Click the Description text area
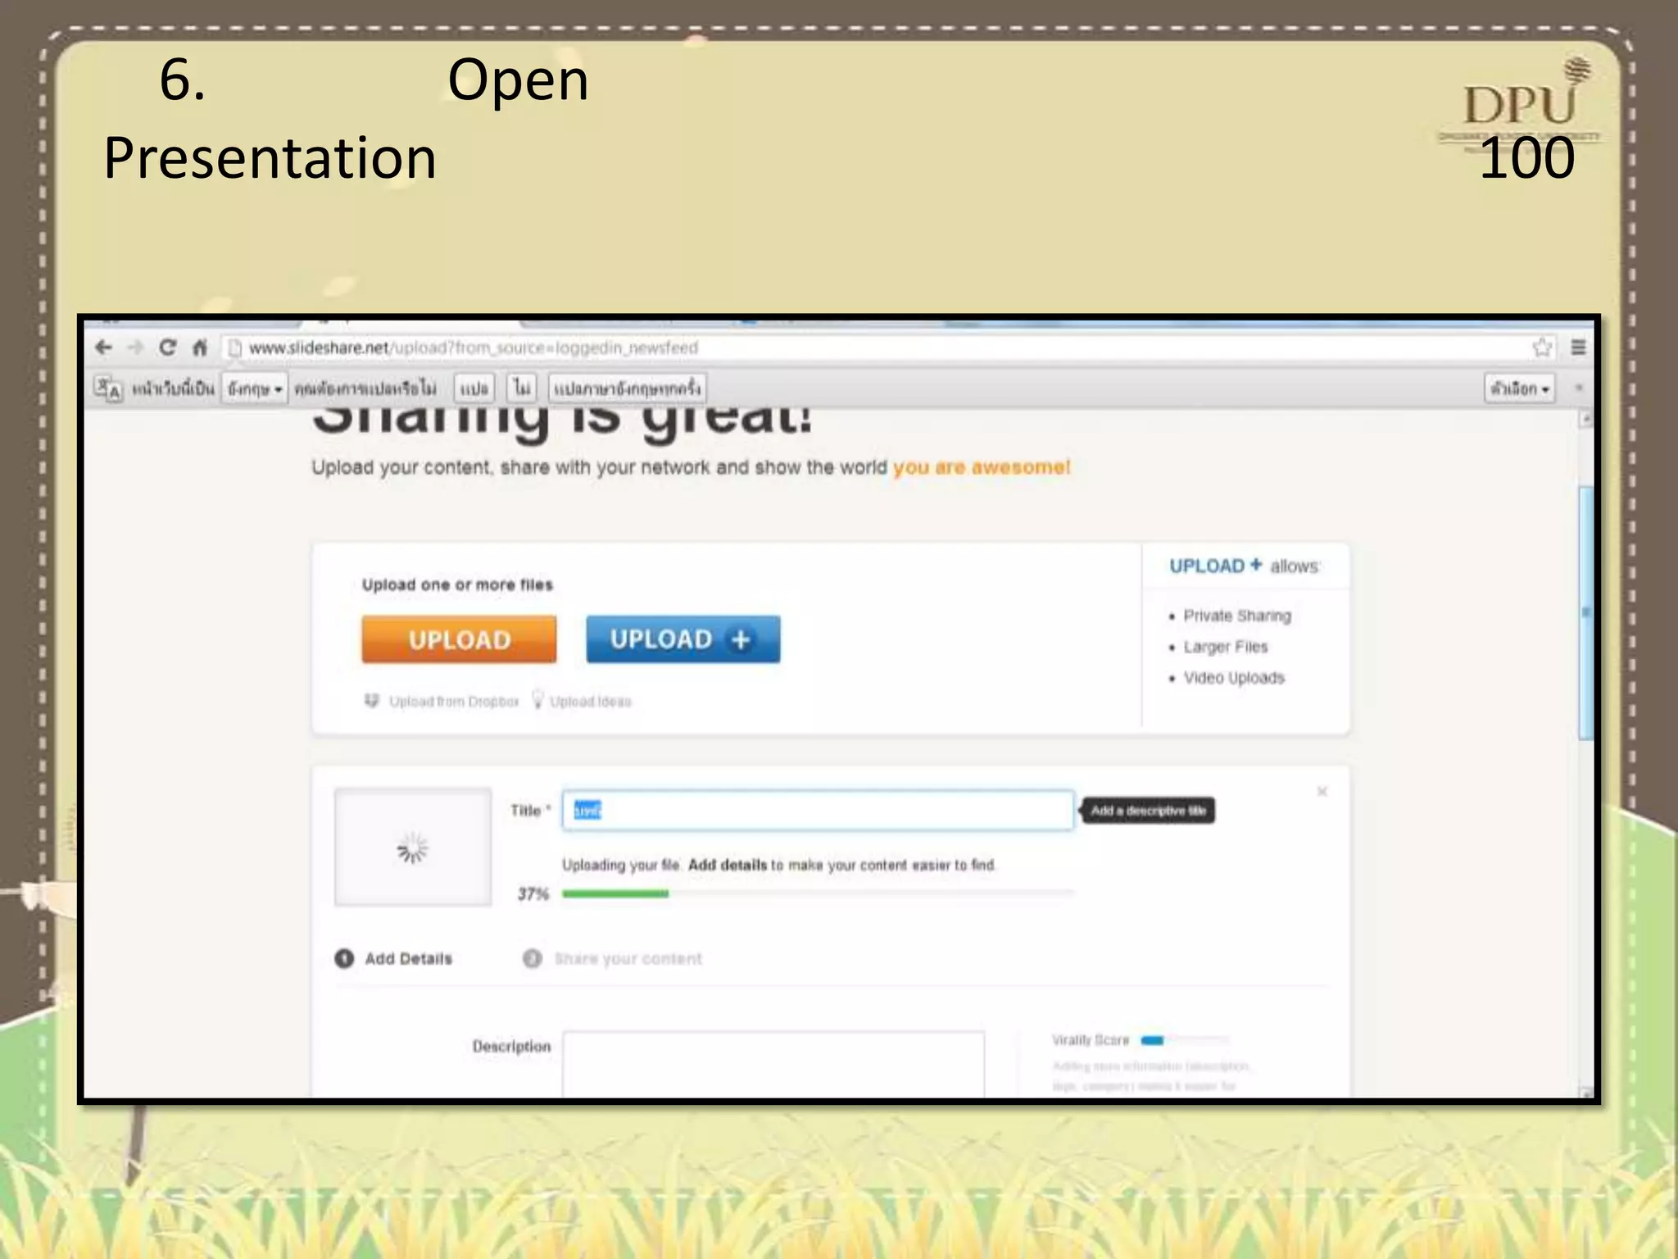Screen dimensions: 1678x1259 tap(773, 1064)
